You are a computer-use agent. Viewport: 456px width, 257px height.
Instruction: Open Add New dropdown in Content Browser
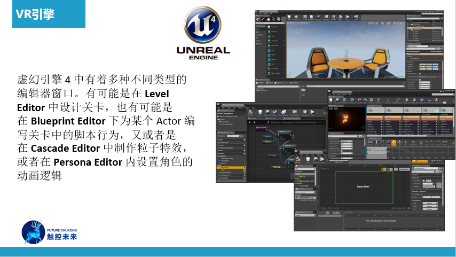[x=260, y=83]
